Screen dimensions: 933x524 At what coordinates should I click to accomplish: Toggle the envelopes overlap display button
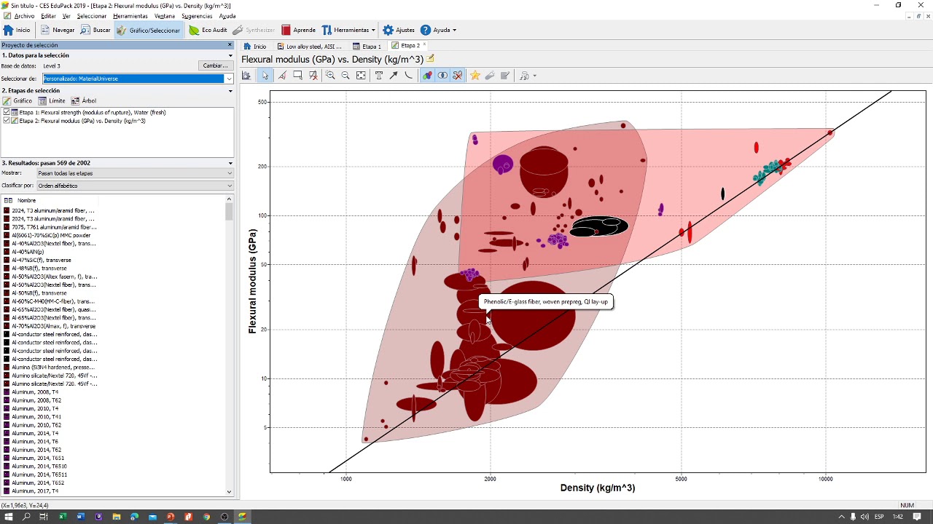click(442, 76)
